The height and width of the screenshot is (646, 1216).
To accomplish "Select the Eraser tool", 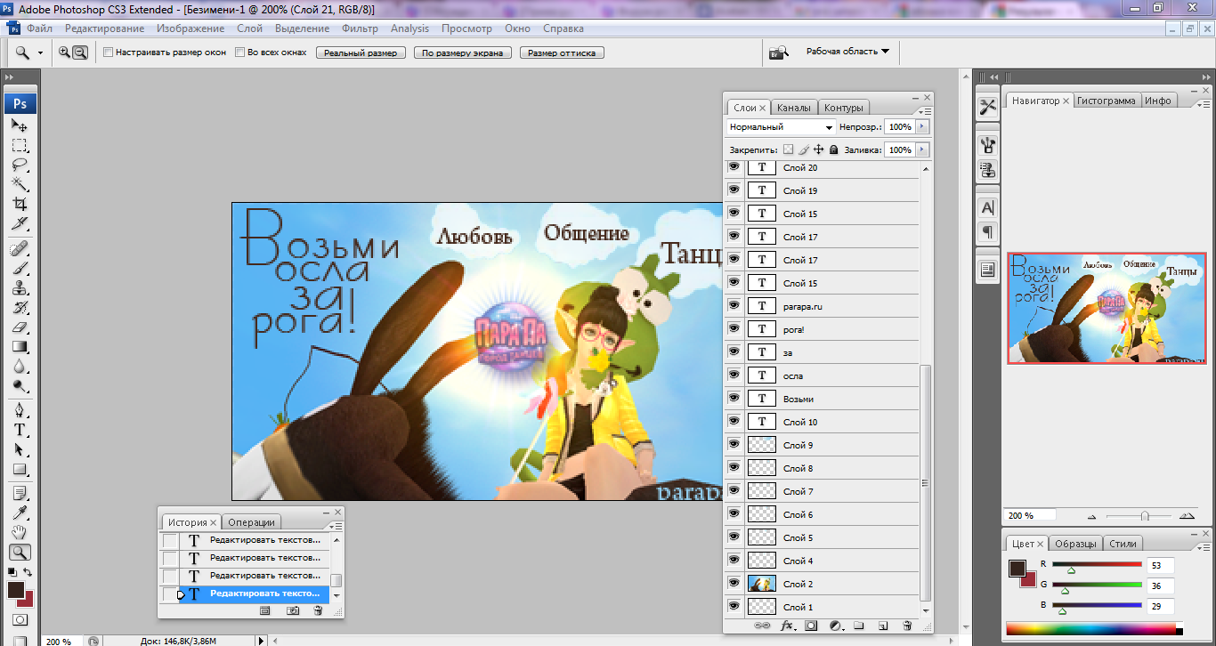I will click(20, 327).
